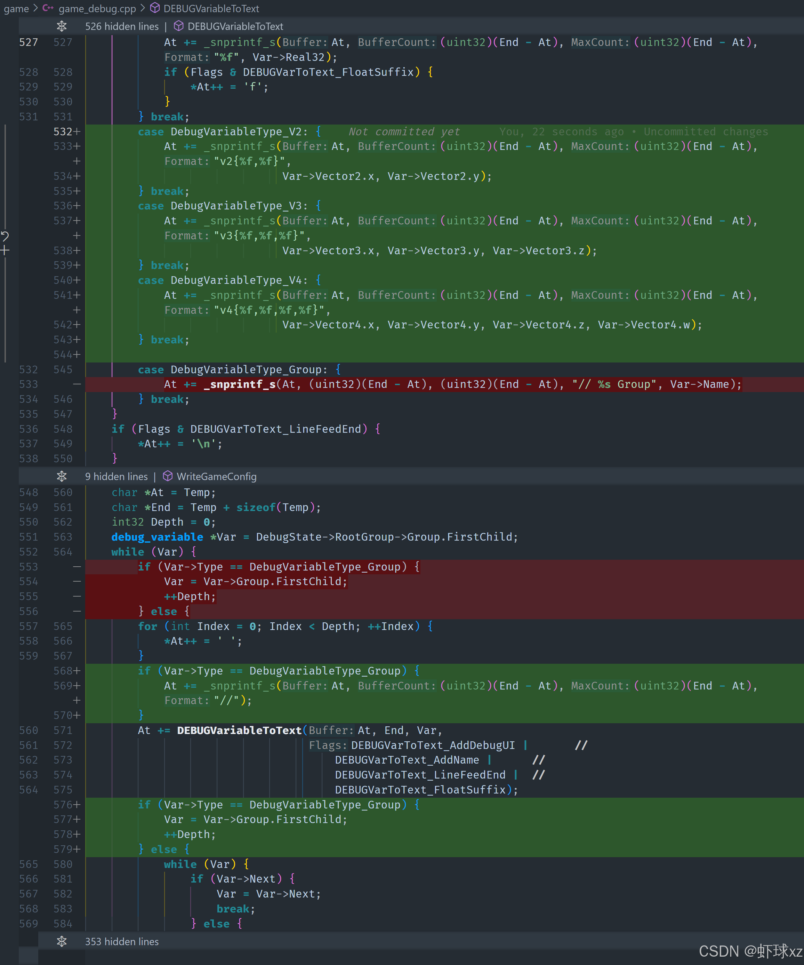The height and width of the screenshot is (965, 804).
Task: Click the diff change bar in left margin
Action: (x=5, y=184)
